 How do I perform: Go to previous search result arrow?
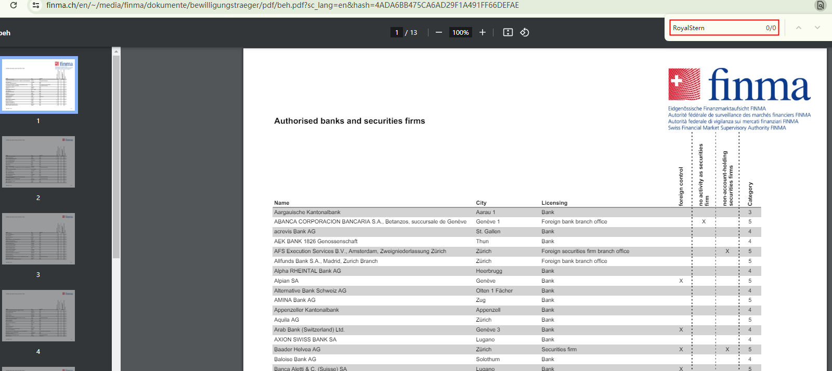click(799, 28)
